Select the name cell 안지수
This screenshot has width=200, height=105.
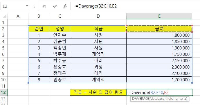(60, 35)
